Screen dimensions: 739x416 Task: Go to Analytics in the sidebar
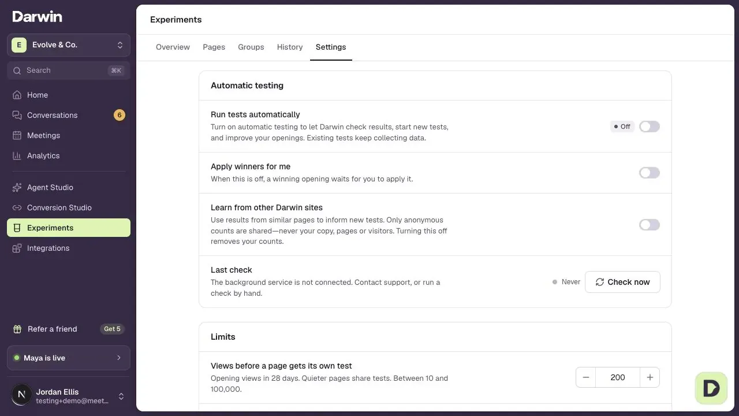click(69, 155)
